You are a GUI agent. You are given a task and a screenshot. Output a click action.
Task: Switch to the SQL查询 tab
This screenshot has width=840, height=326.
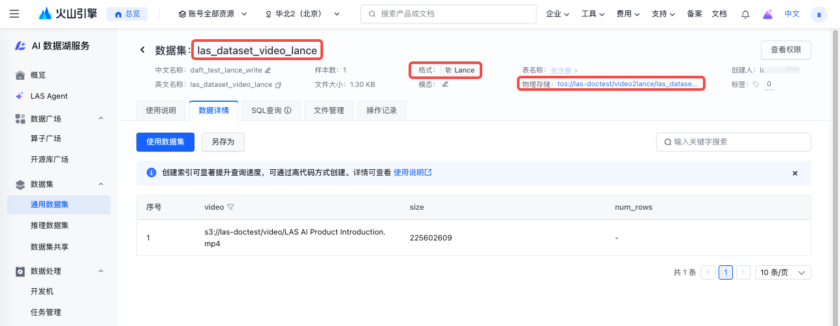pyautogui.click(x=271, y=110)
